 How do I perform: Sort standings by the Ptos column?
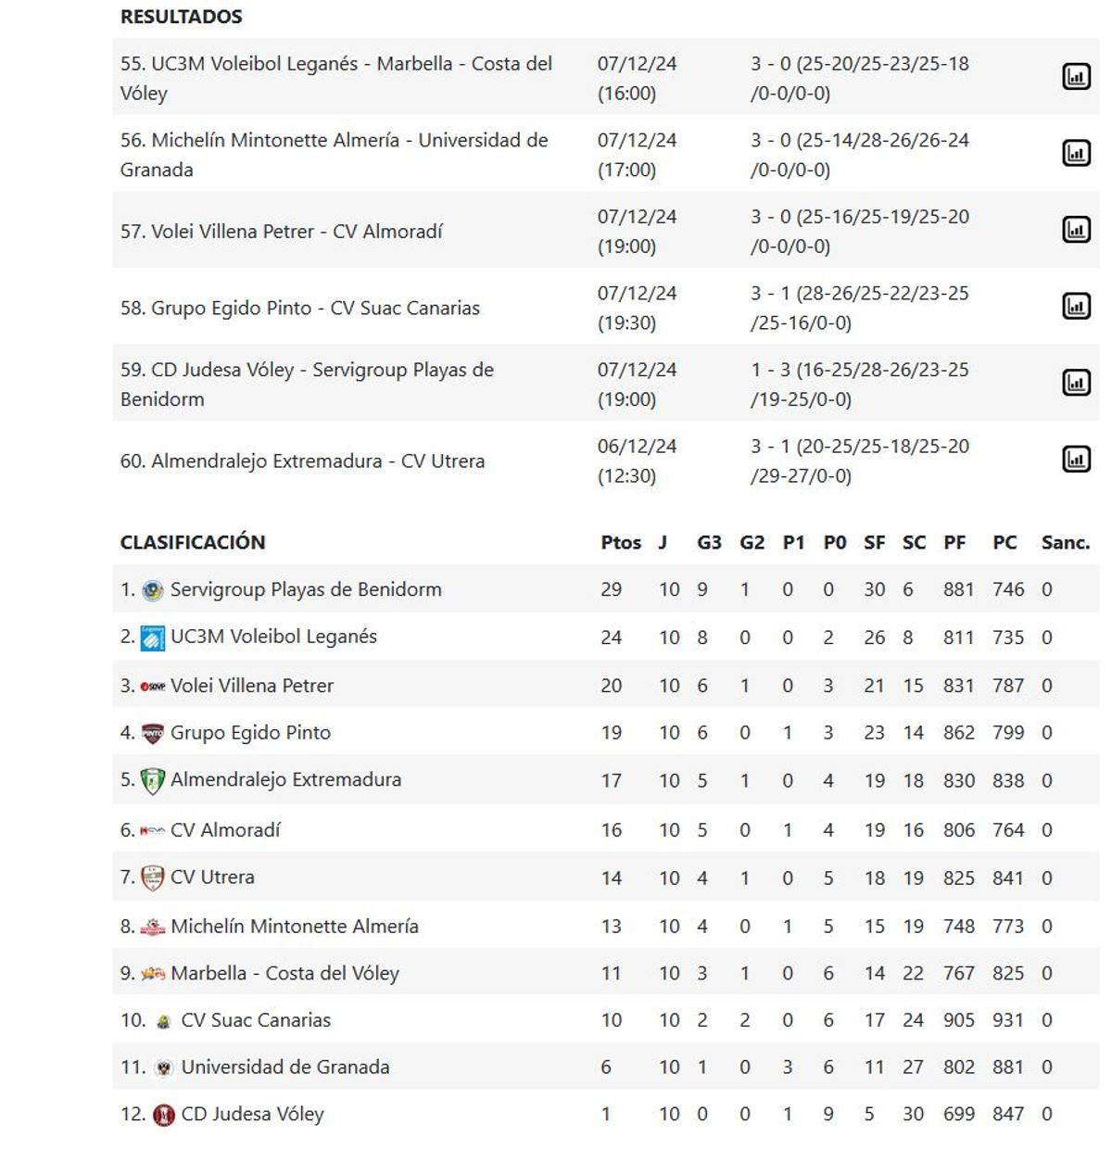click(x=623, y=543)
